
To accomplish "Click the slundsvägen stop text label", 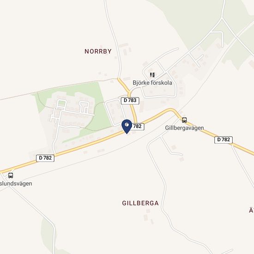I will pyautogui.click(x=16, y=184).
